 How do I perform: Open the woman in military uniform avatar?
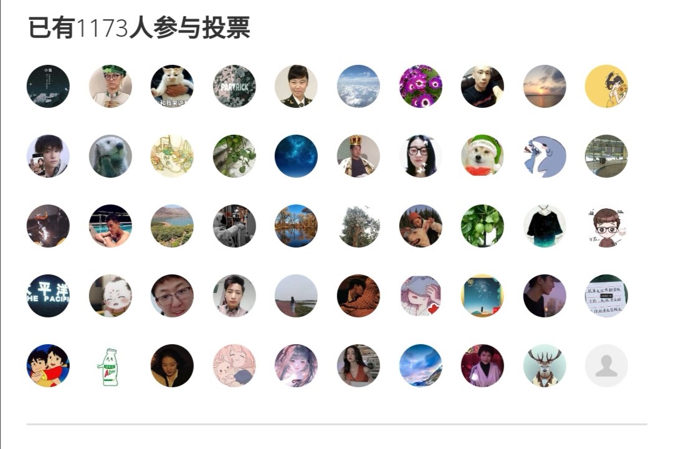(x=296, y=86)
